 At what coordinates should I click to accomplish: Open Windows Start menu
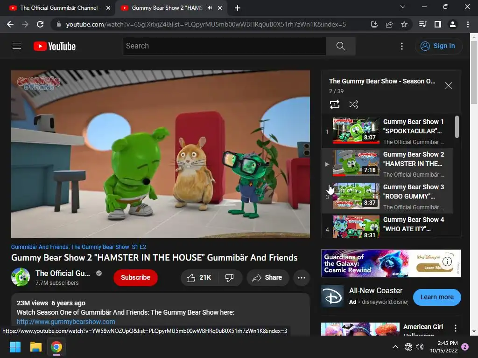tap(15, 347)
